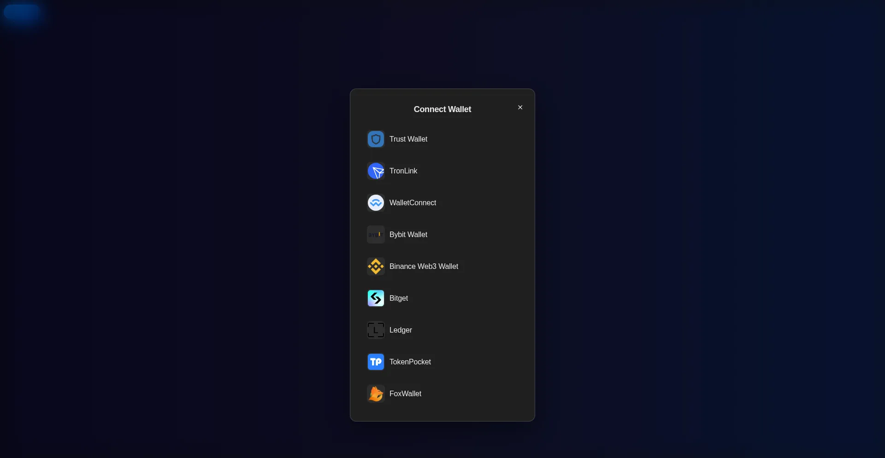Click the Bitget logo icon

click(x=376, y=298)
